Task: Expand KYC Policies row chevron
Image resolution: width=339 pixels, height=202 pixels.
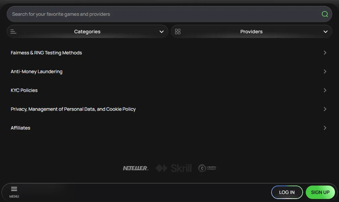Action: (325, 90)
